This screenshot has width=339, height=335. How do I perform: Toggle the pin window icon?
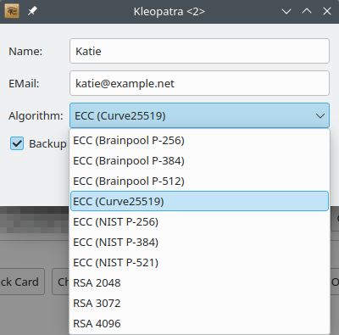[x=32, y=11]
